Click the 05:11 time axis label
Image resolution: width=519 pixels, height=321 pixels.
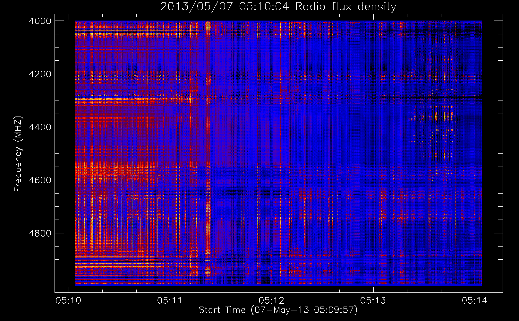170,301
